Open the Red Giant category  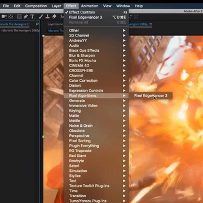click(x=96, y=156)
